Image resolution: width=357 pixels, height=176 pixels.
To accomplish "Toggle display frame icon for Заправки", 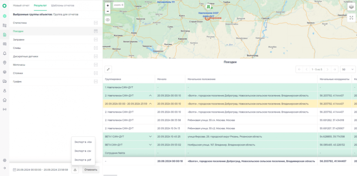I will coord(96,40).
